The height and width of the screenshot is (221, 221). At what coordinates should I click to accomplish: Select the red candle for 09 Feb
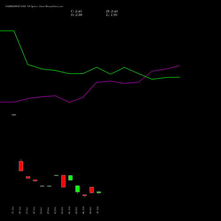pos(91,190)
